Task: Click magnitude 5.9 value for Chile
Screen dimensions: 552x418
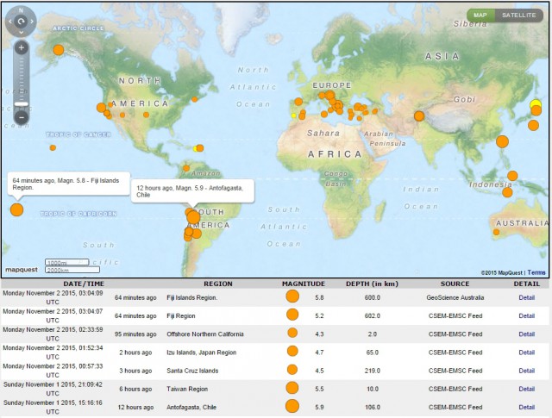Action: [x=319, y=408]
